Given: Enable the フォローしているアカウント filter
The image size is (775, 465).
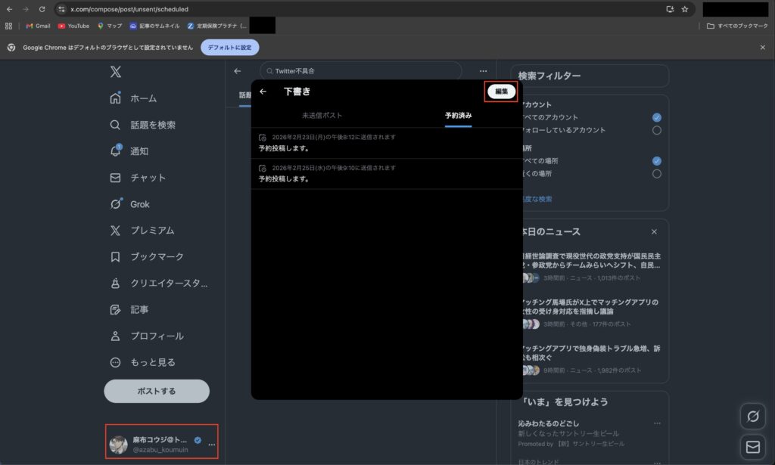Looking at the screenshot, I should tap(656, 130).
